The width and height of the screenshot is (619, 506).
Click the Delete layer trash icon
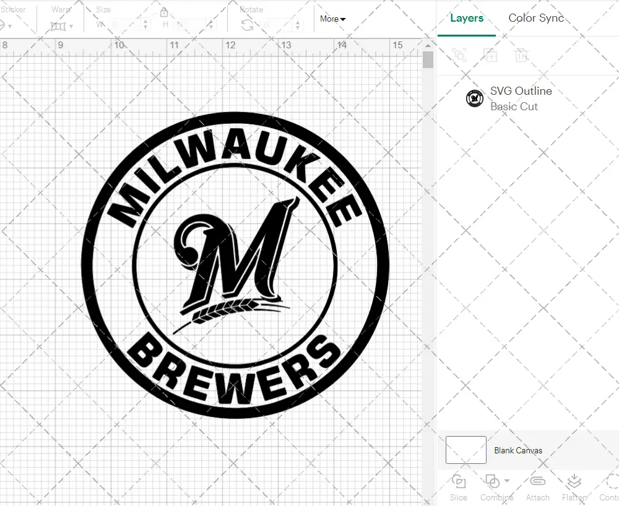point(521,55)
